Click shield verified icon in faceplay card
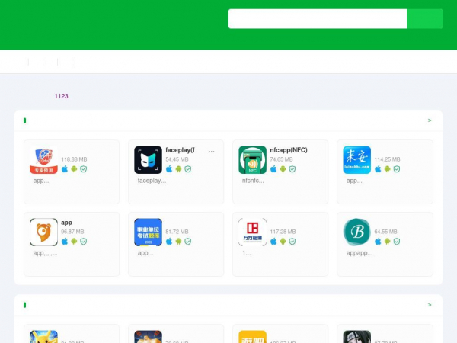This screenshot has width=457, height=343. (187, 169)
